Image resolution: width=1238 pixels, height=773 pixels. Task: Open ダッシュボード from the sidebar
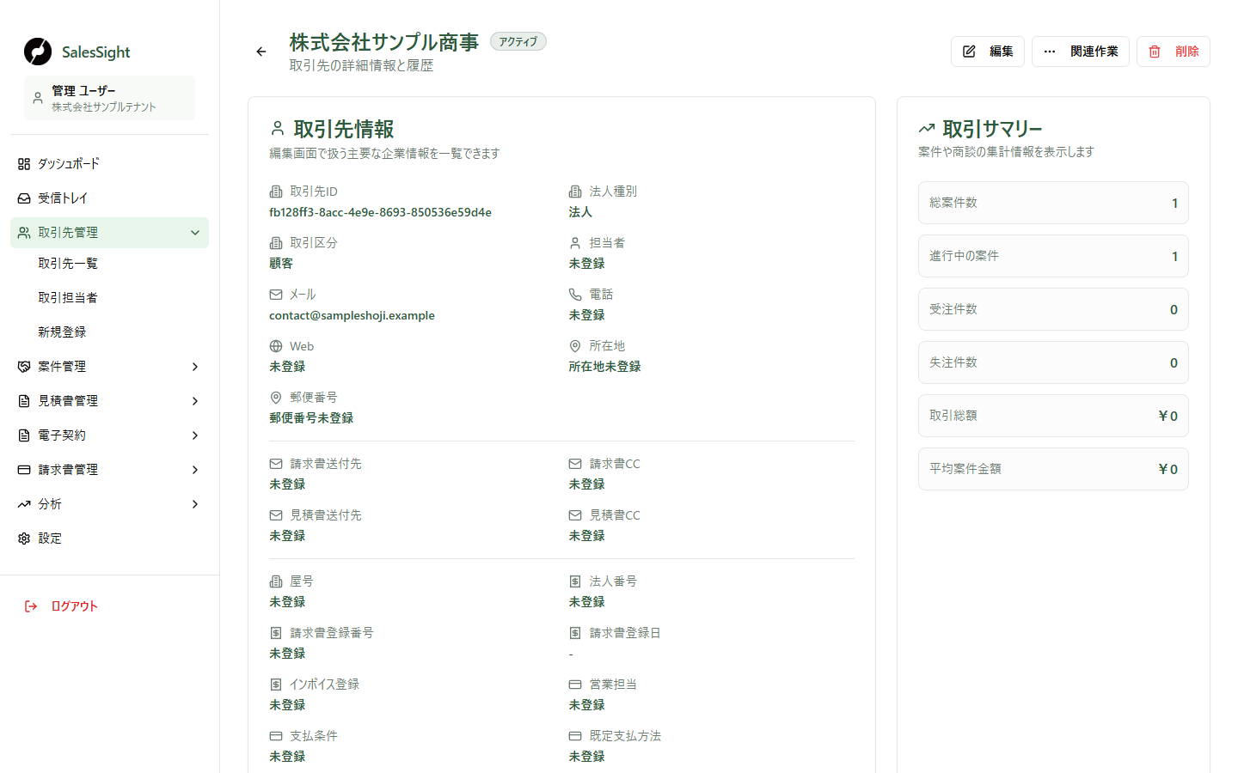point(109,164)
